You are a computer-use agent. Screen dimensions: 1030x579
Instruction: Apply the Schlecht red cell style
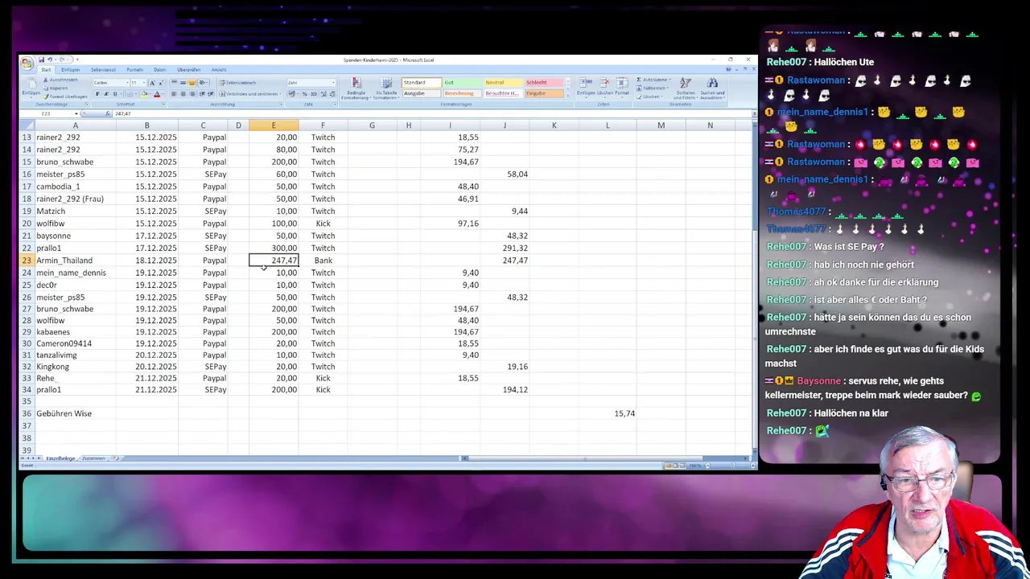544,82
